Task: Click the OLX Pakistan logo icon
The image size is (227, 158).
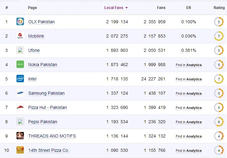Action: pos(20,21)
